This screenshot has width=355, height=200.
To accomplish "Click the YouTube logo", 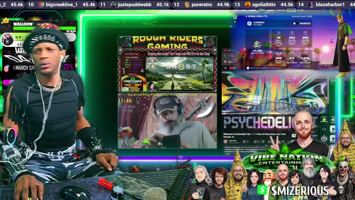I will [x=233, y=68].
